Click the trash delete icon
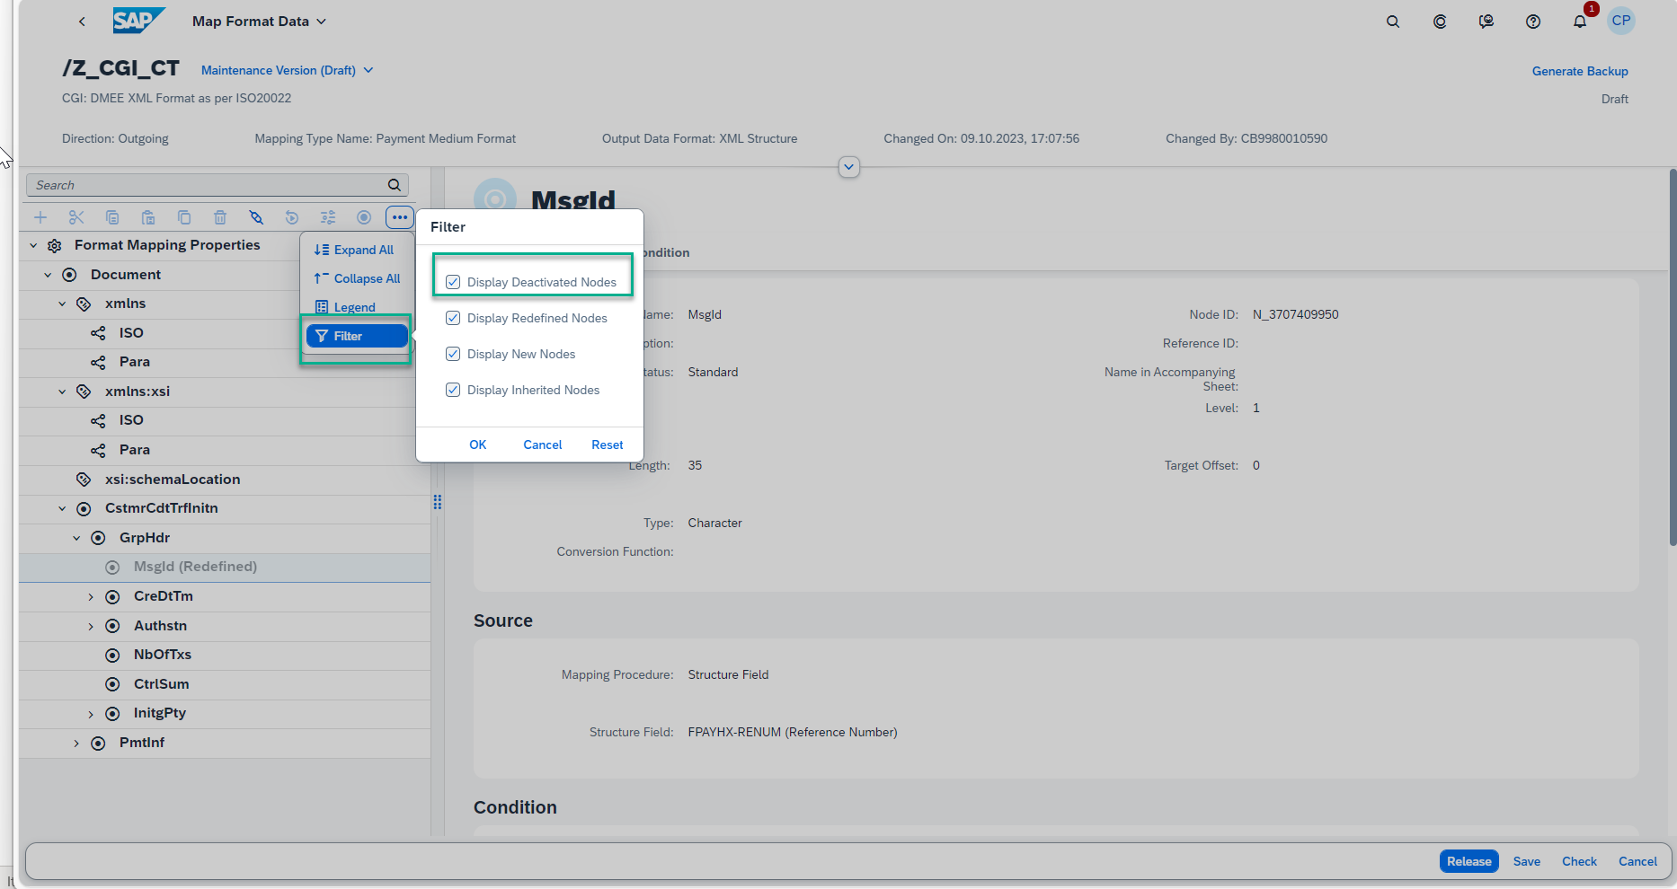The image size is (1677, 889). tap(220, 217)
